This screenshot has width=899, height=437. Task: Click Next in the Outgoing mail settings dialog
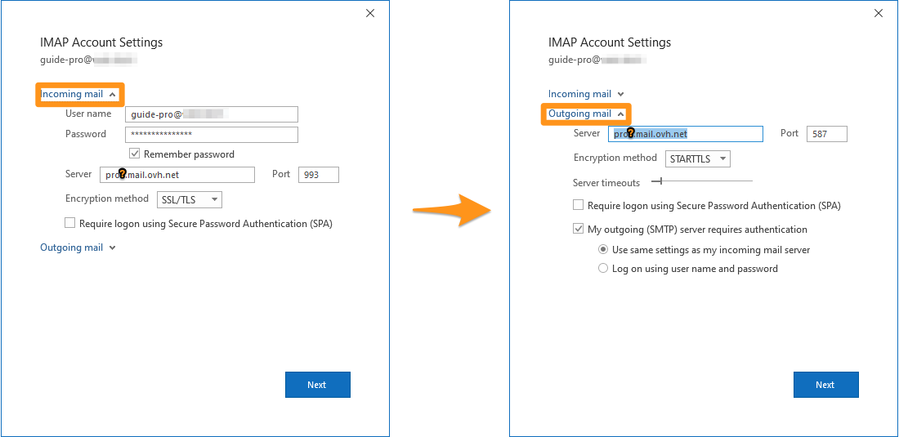[x=825, y=385]
